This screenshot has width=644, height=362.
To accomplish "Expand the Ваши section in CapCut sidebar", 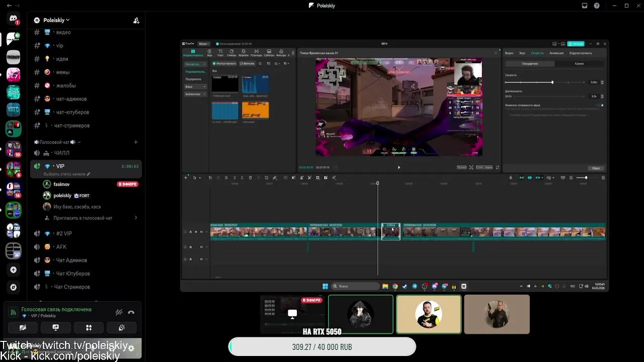I will tap(195, 86).
